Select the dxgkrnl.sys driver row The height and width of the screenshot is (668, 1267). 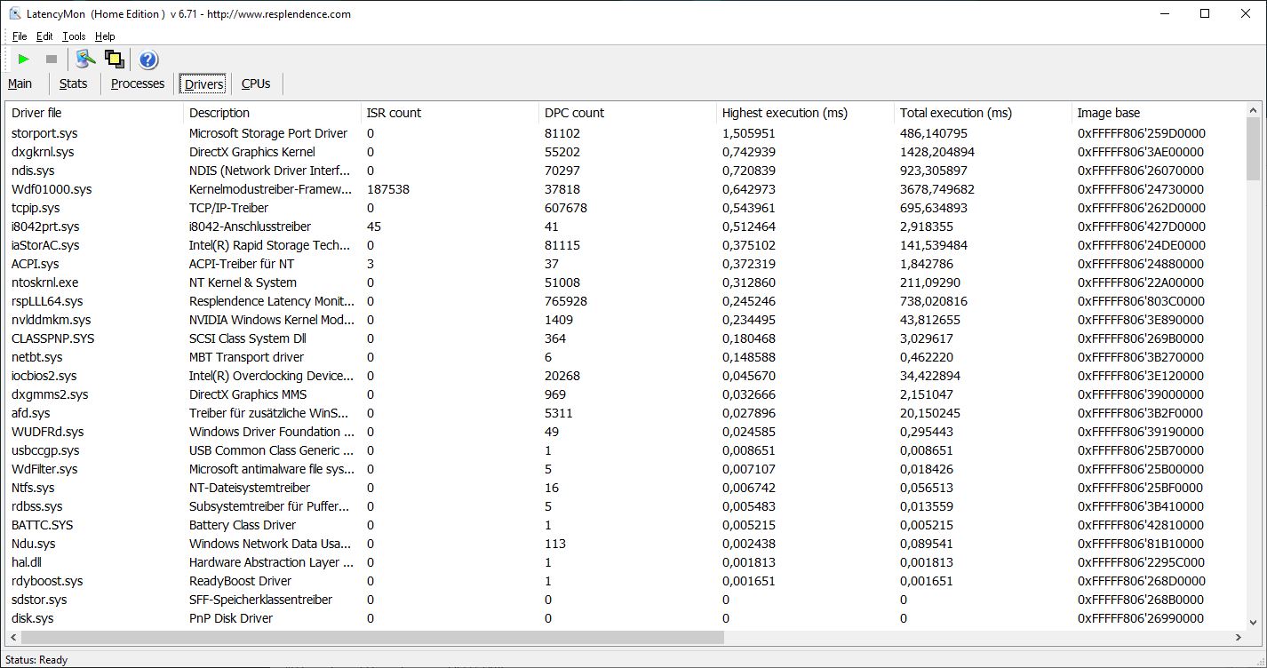pos(626,152)
